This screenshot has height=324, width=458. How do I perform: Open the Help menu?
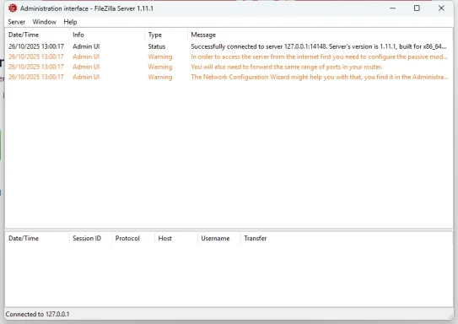(x=70, y=22)
